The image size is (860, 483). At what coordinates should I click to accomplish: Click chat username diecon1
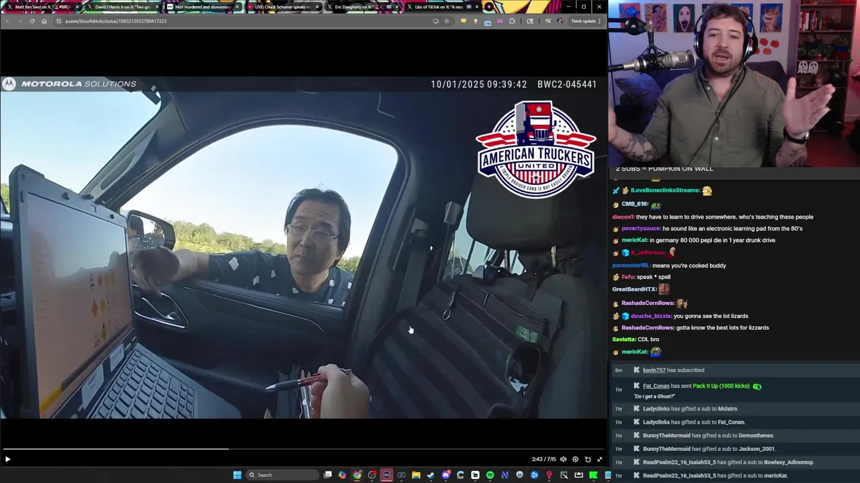pyautogui.click(x=622, y=217)
